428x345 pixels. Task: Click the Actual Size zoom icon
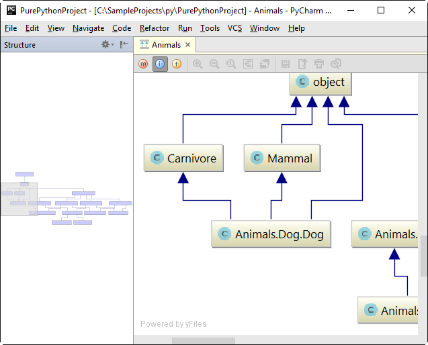pyautogui.click(x=231, y=64)
